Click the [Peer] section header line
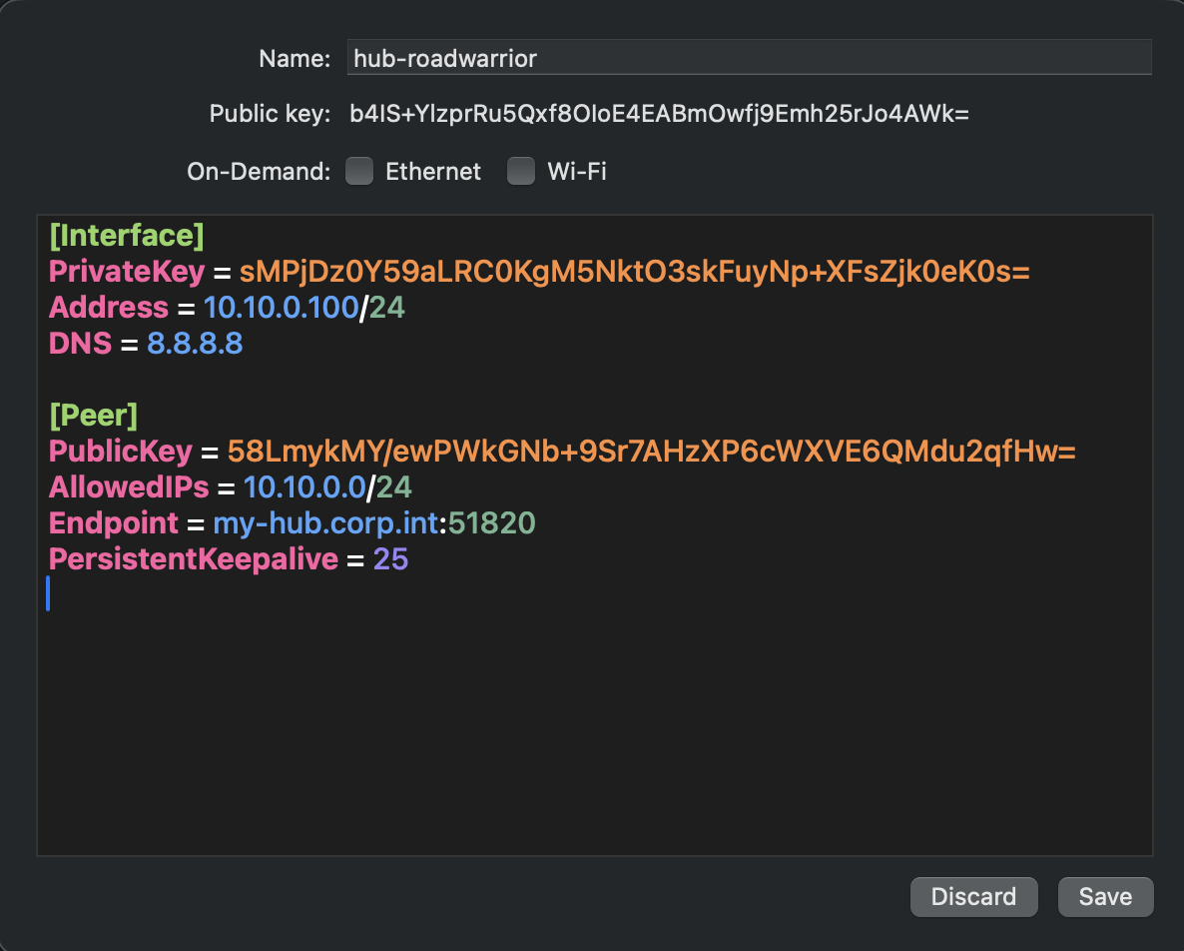The image size is (1184, 951). click(x=94, y=416)
